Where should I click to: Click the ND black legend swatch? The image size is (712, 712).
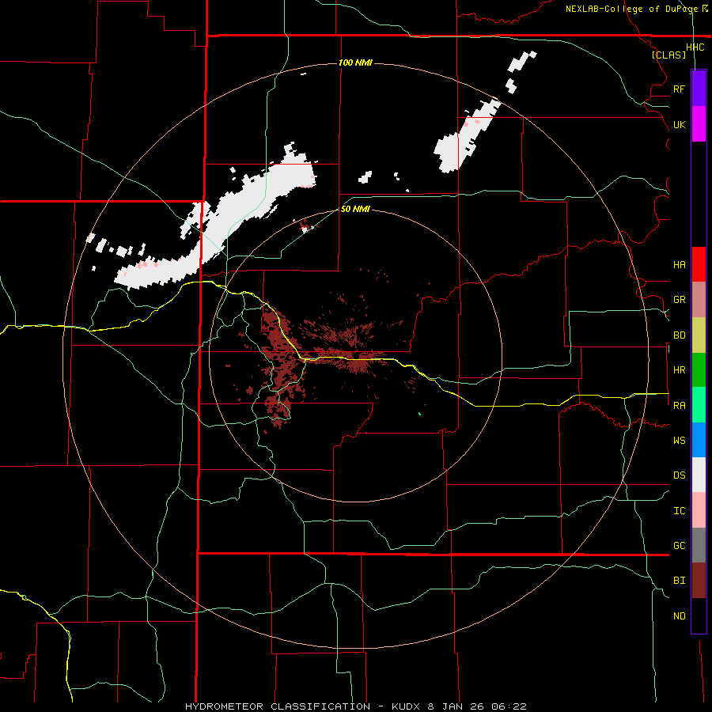(x=699, y=615)
